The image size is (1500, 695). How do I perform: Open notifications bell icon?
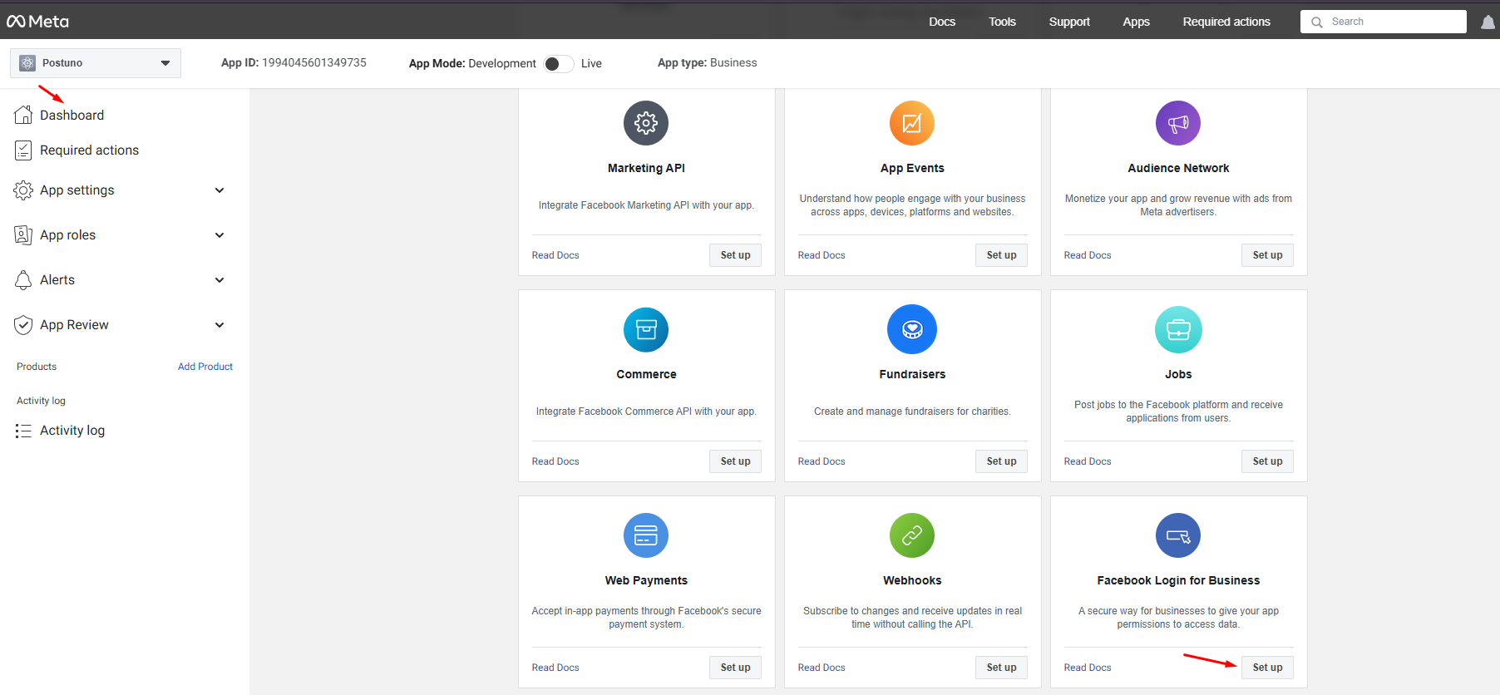[1488, 22]
